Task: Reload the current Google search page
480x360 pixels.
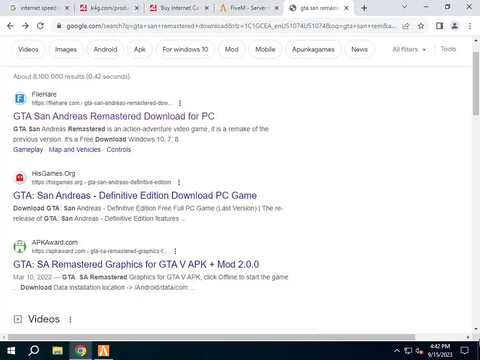Action: point(40,26)
